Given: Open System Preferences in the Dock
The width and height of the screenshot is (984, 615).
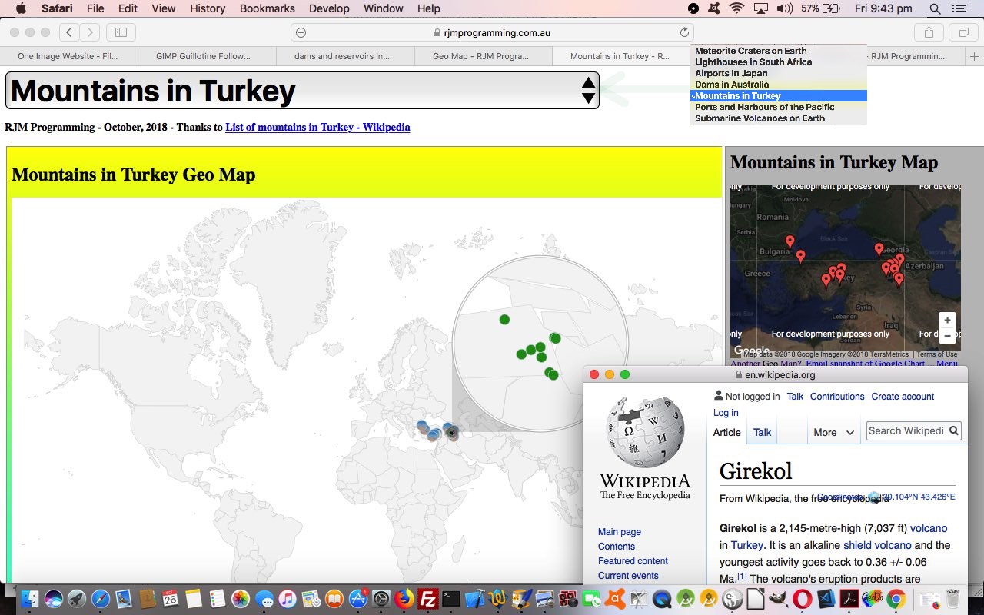Looking at the screenshot, I should point(381,599).
